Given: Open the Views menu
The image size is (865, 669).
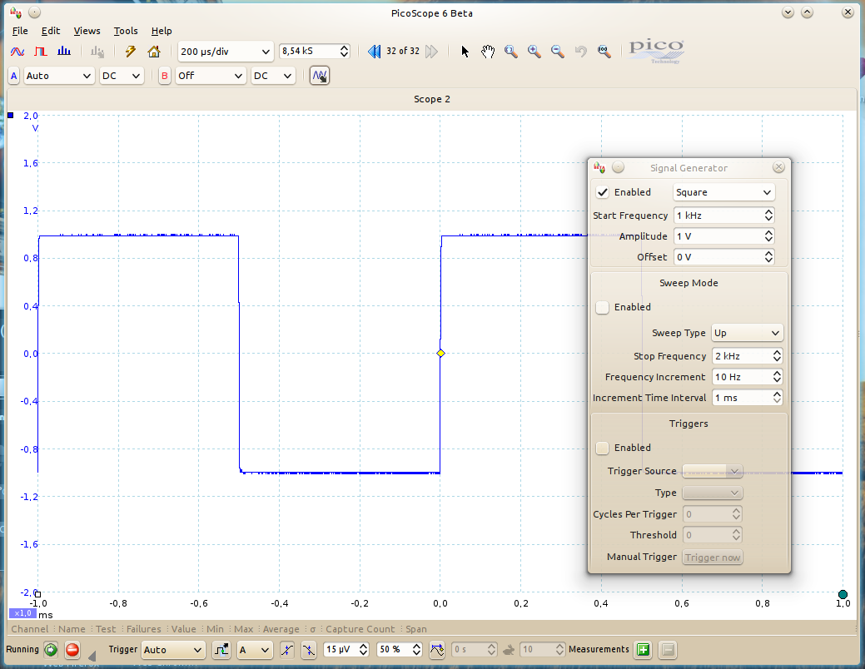Looking at the screenshot, I should [x=87, y=31].
